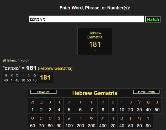Select the letter Shin in the chart

[x=92, y=118]
